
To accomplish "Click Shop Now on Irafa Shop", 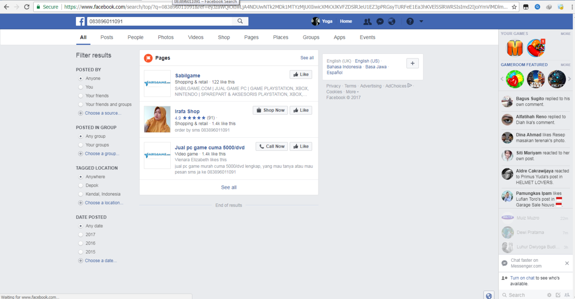I will coord(270,110).
